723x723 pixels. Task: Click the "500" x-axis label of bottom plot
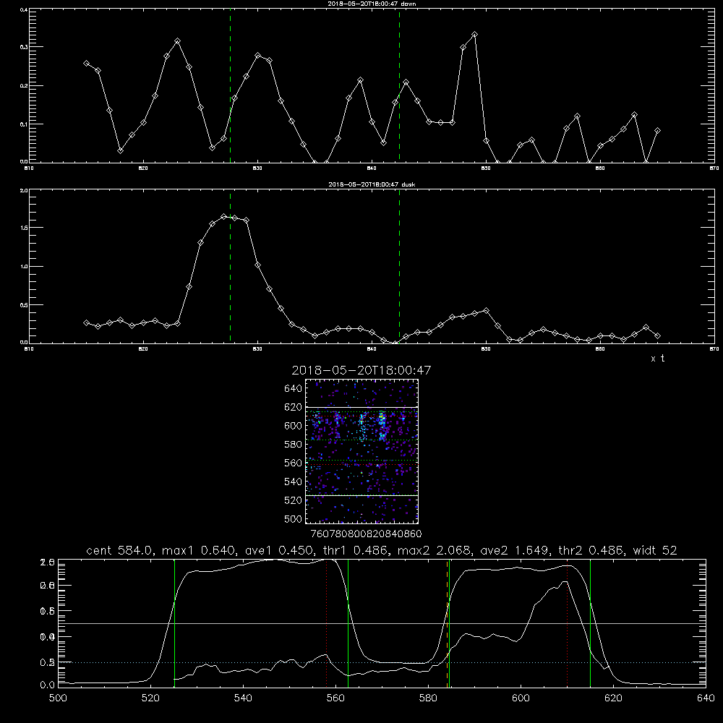[x=58, y=698]
